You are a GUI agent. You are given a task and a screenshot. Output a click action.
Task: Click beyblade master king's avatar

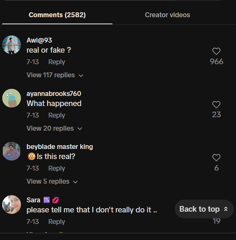click(12, 151)
